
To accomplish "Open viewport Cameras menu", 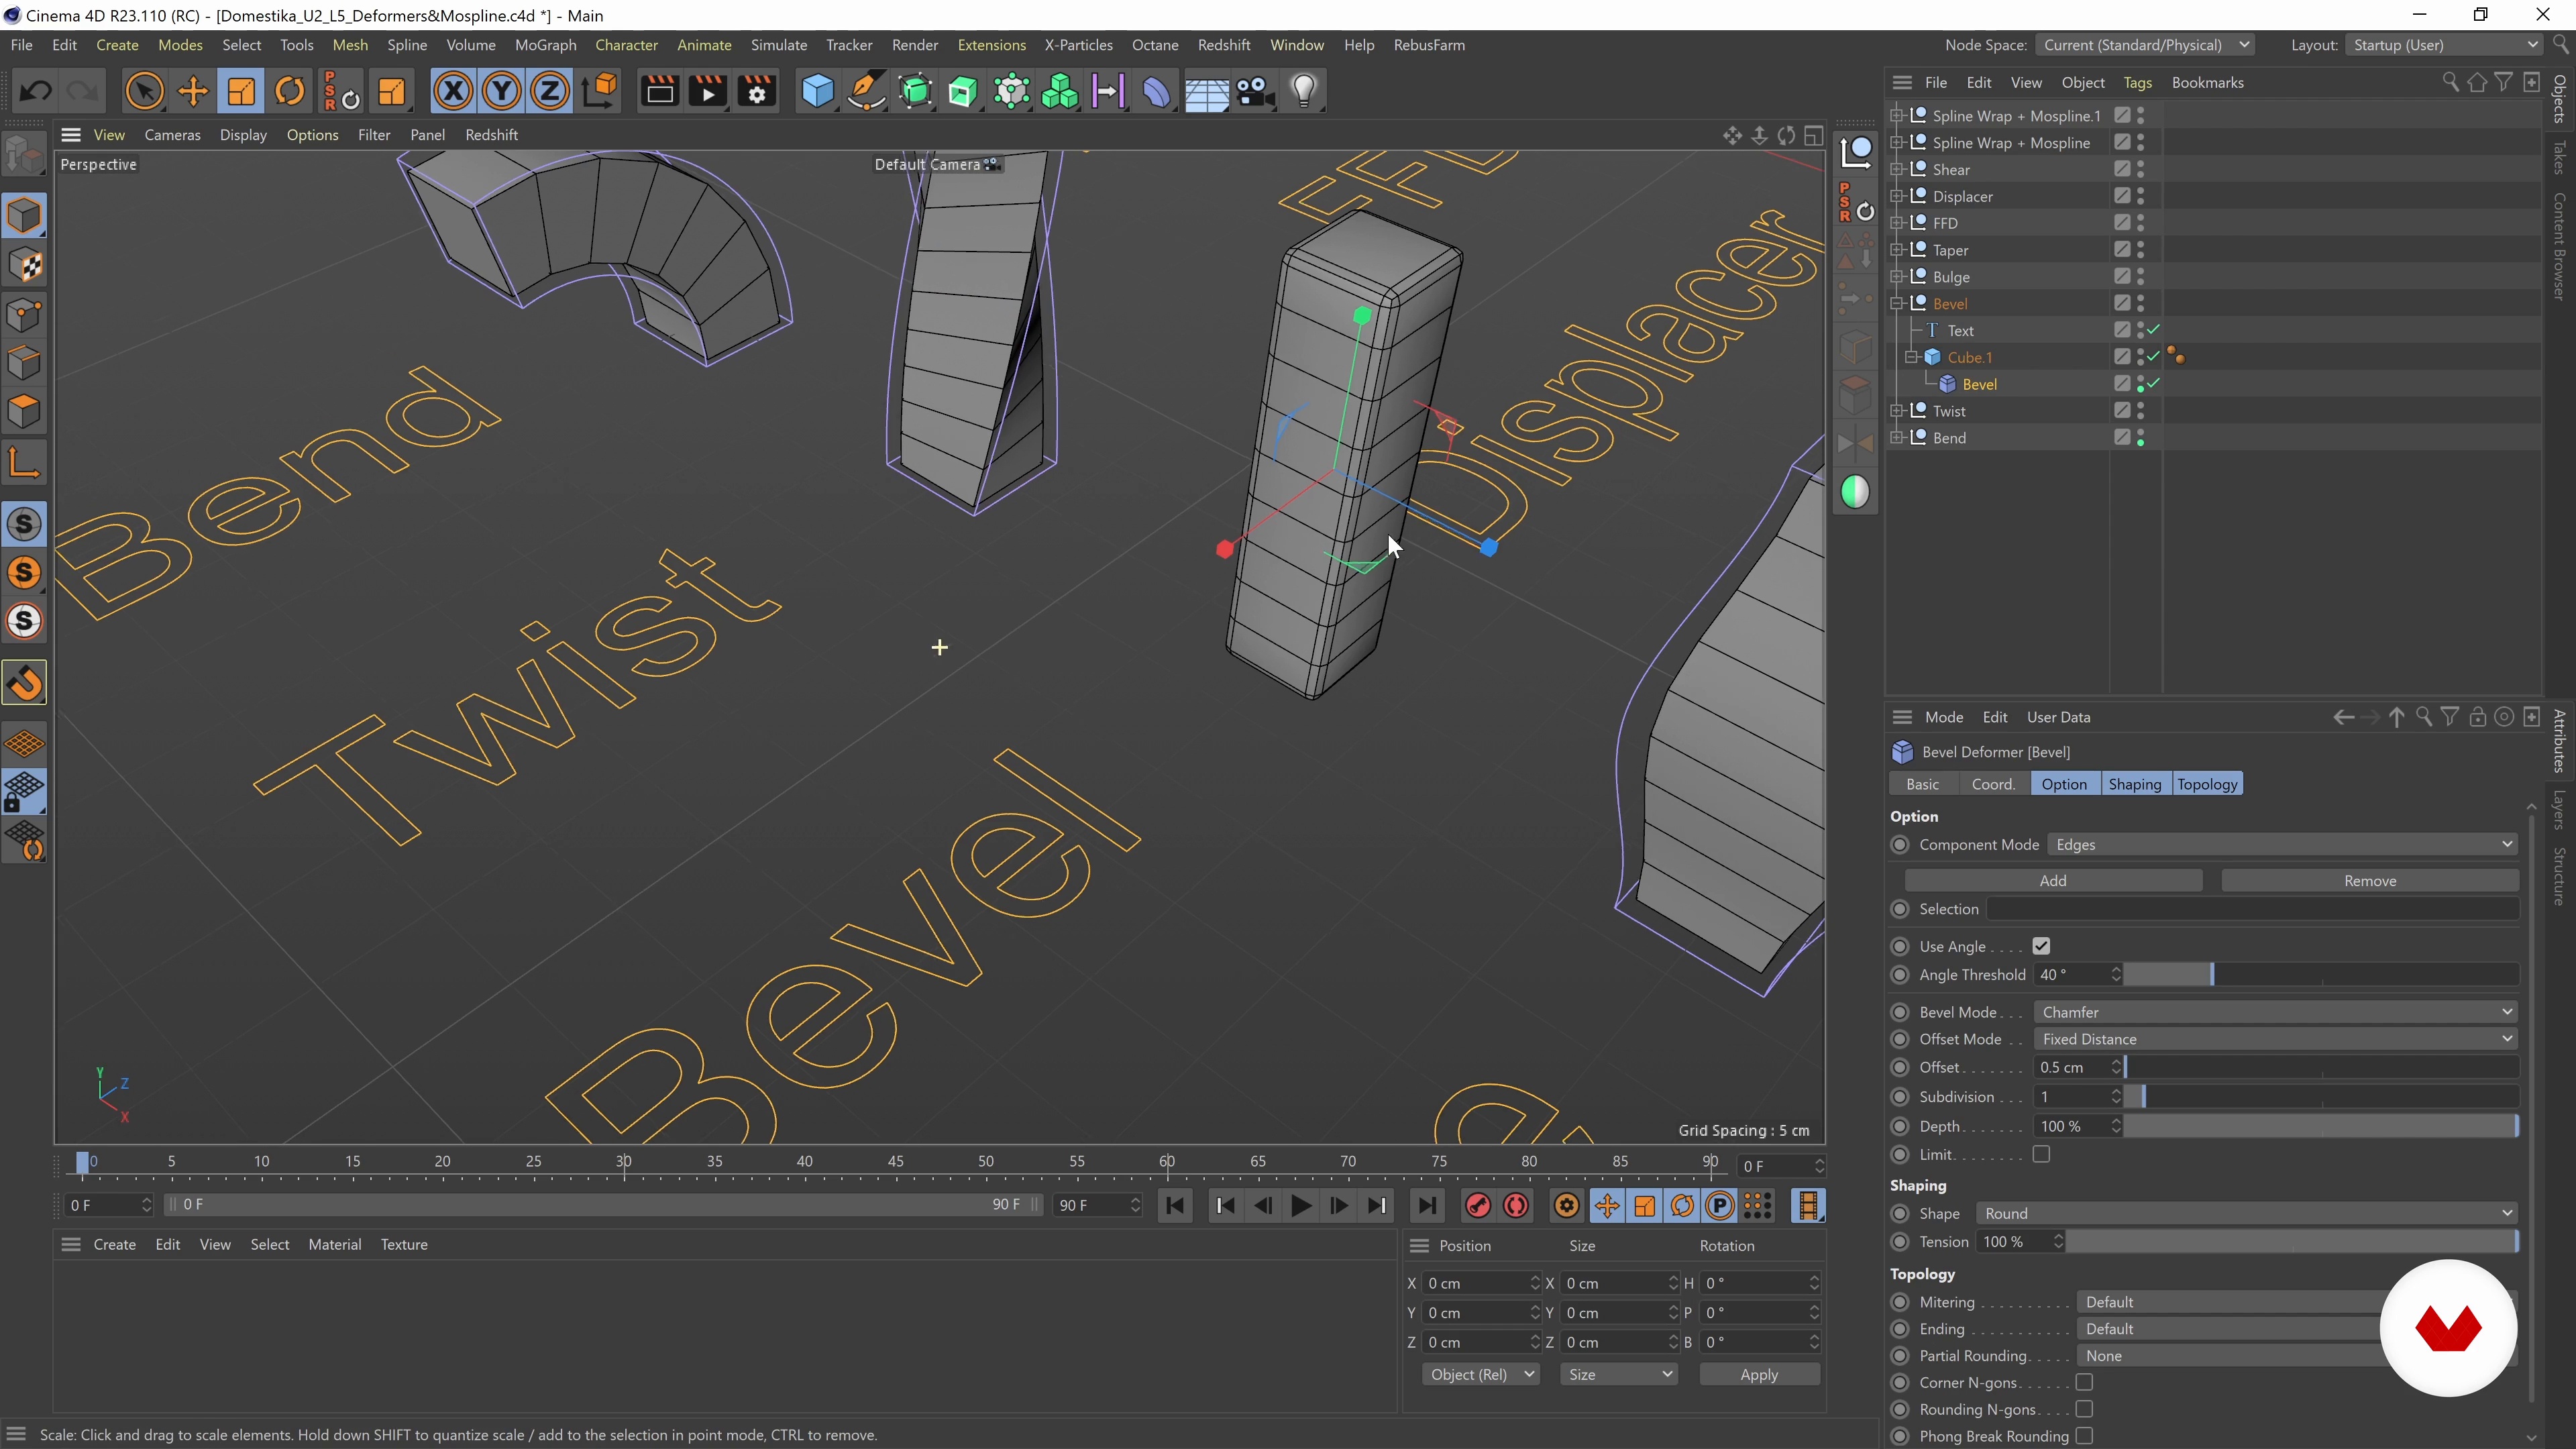I will [x=172, y=135].
